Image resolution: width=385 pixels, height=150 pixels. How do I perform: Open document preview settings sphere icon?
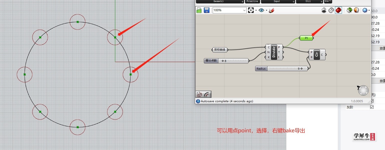pos(356,10)
